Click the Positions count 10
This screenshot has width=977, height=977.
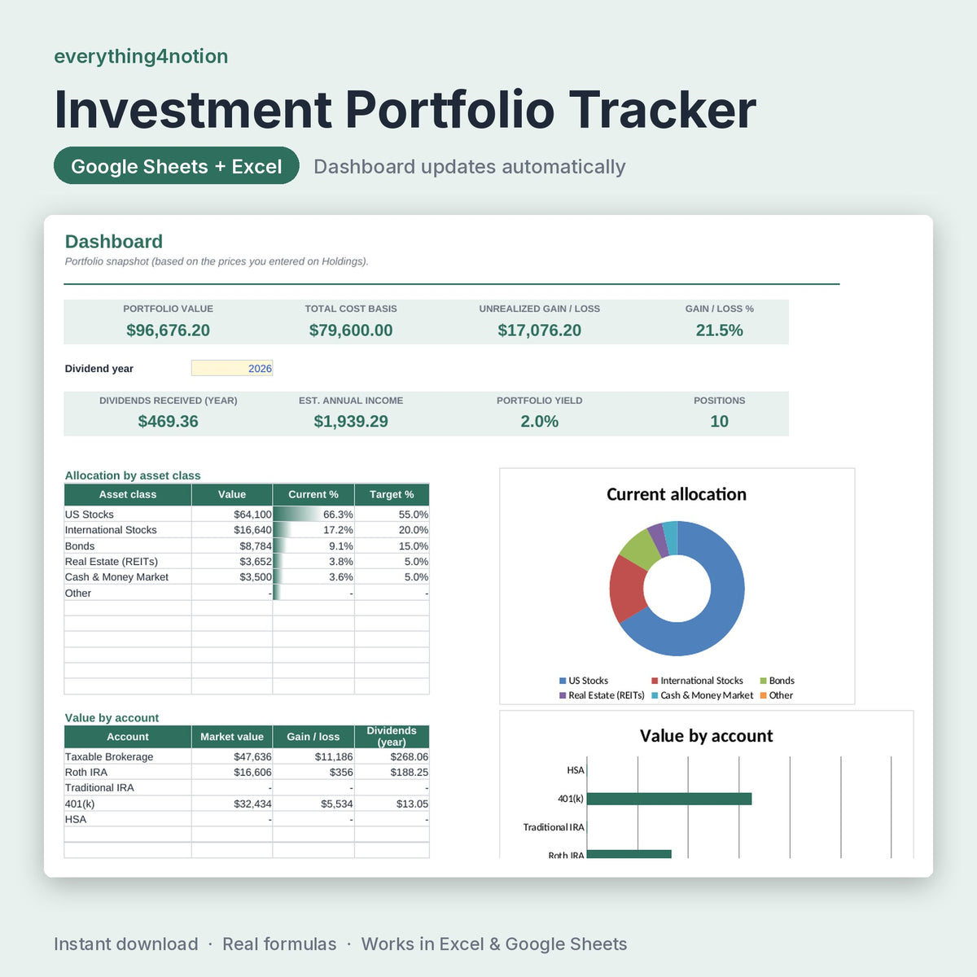(x=720, y=422)
